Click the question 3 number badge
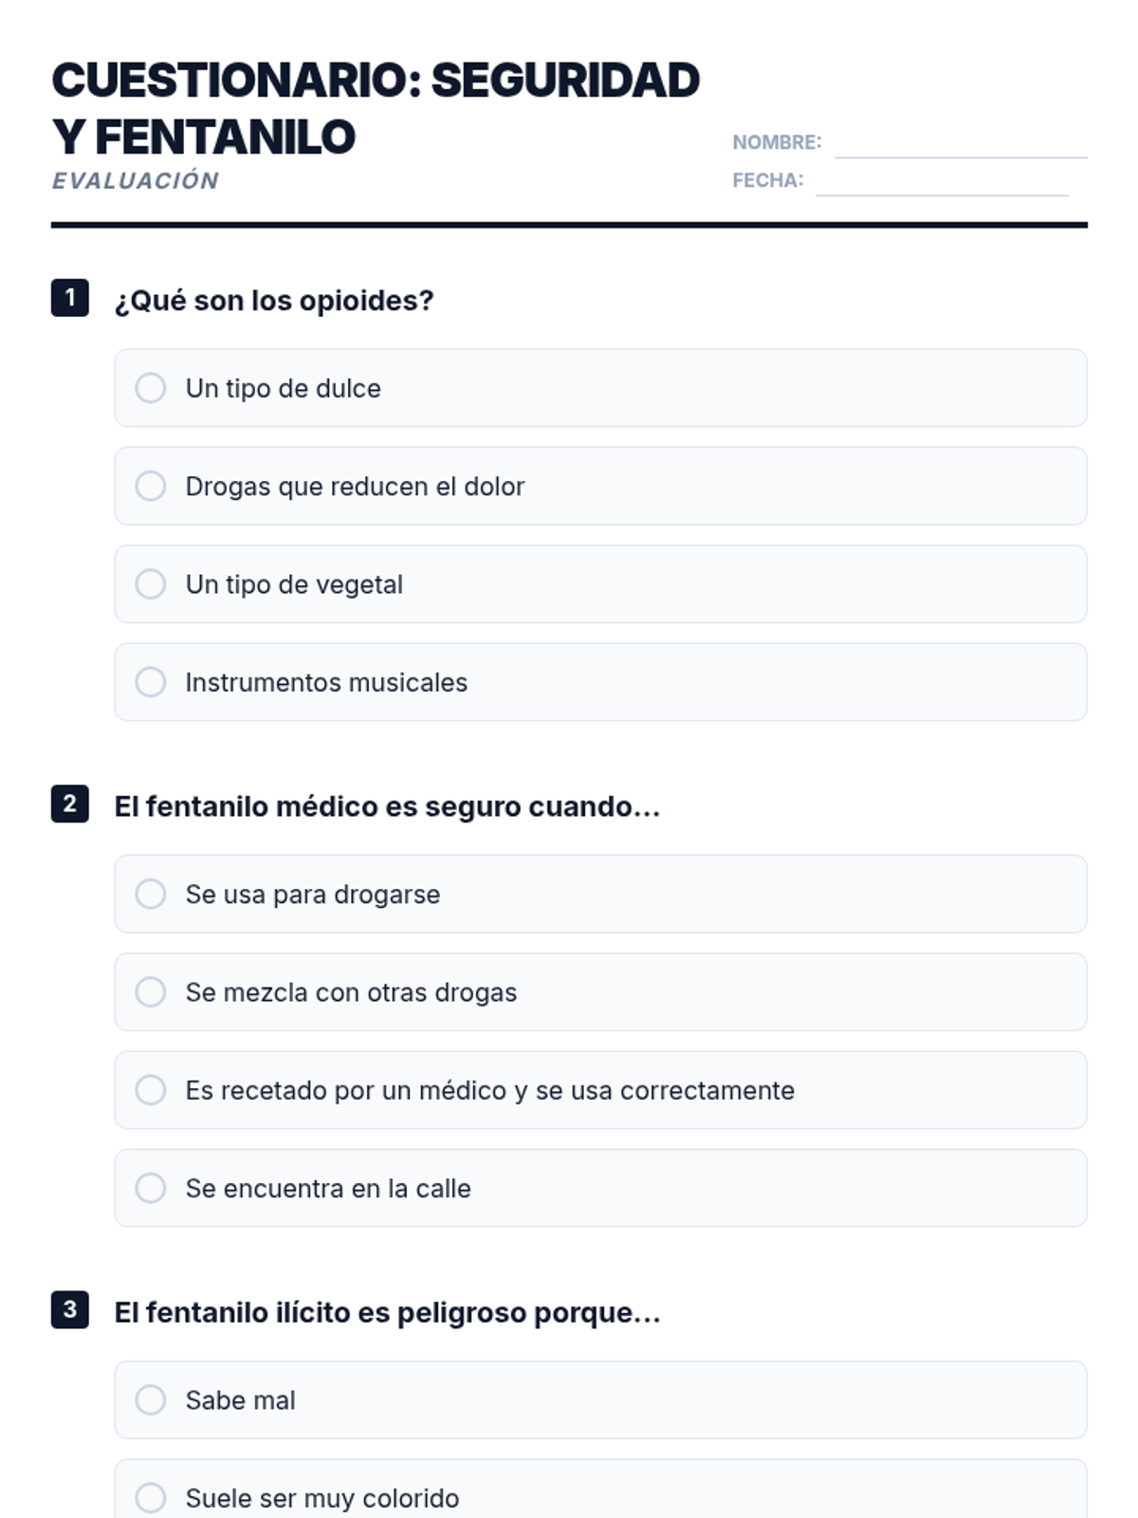Screen dimensions: 1138x1518 tap(70, 1310)
